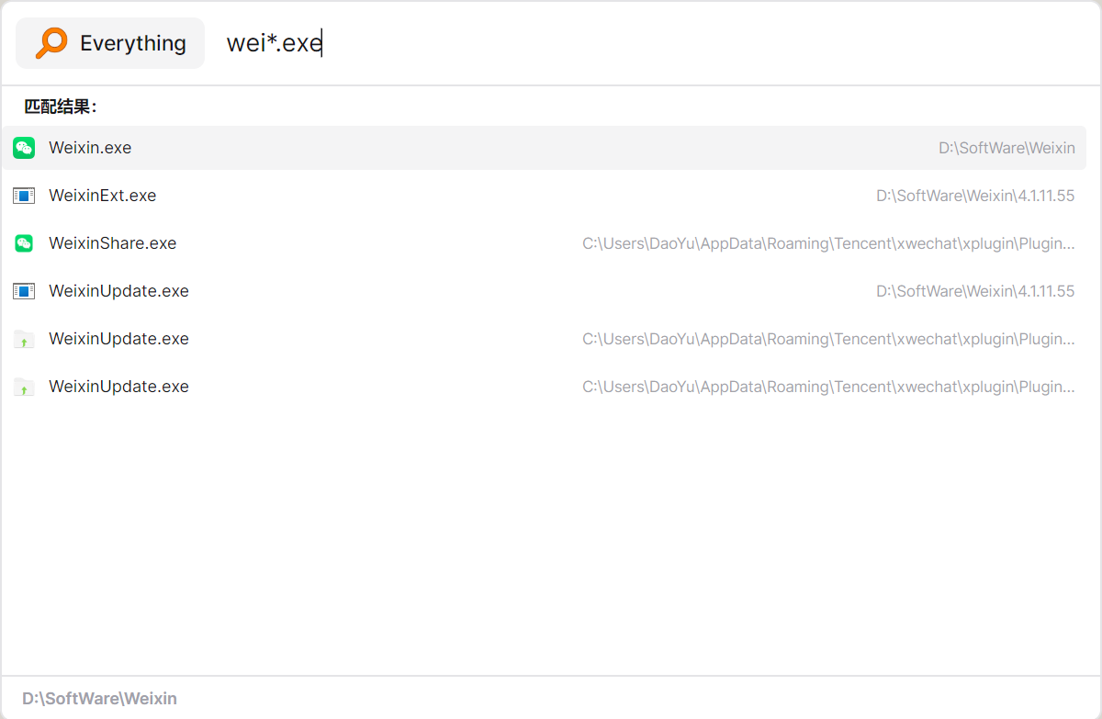Viewport: 1102px width, 719px height.
Task: Click the 4.1.11.55 path on the blue-icon WeixinUpdate.exe row
Action: point(975,291)
